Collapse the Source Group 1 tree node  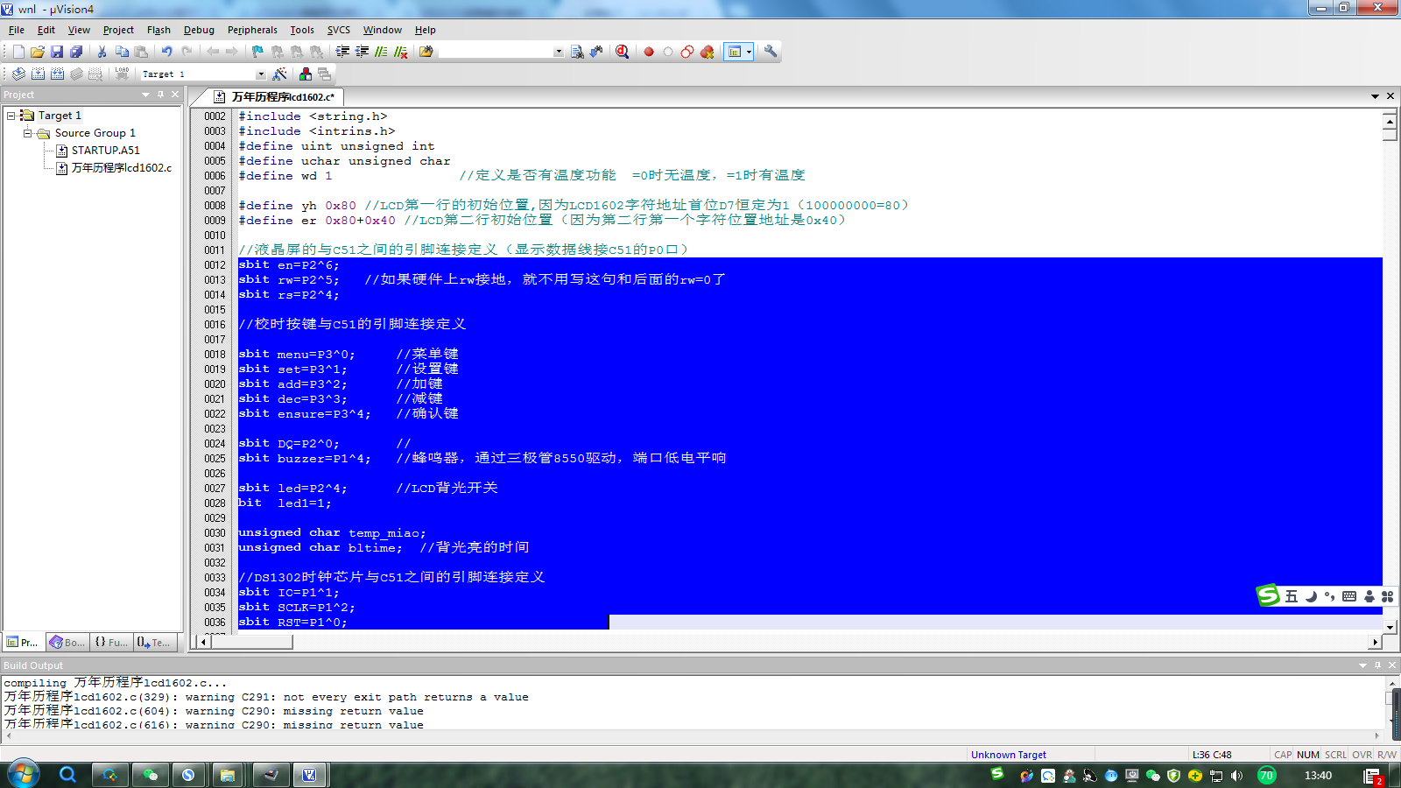pyautogui.click(x=27, y=132)
